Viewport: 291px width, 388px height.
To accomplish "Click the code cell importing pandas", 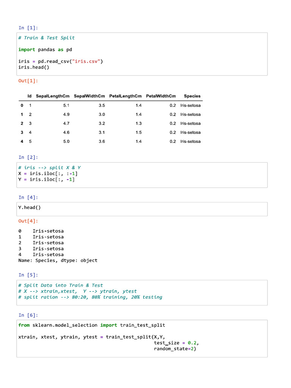I will tap(142, 53).
